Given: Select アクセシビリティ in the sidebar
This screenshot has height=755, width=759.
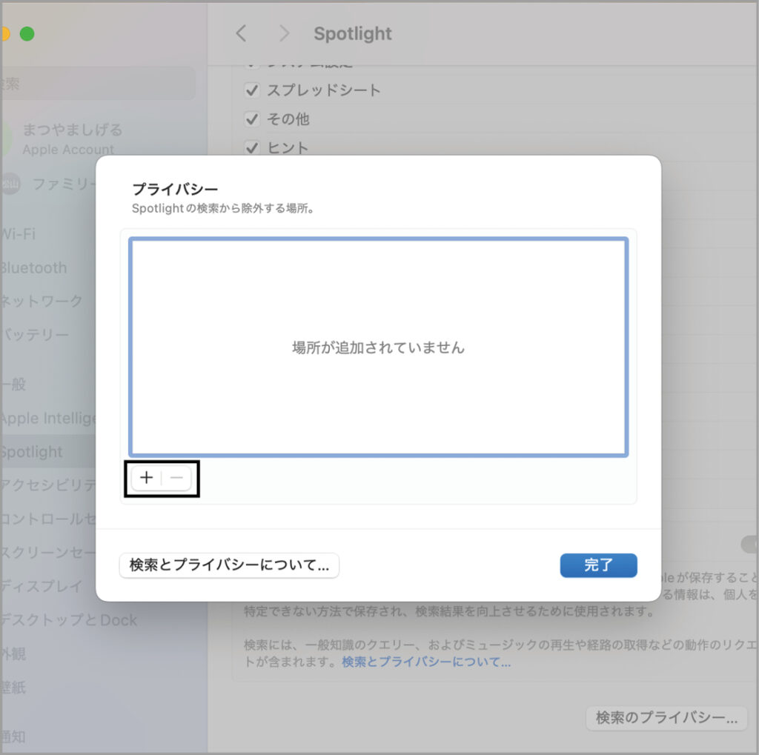Looking at the screenshot, I should click(x=48, y=485).
